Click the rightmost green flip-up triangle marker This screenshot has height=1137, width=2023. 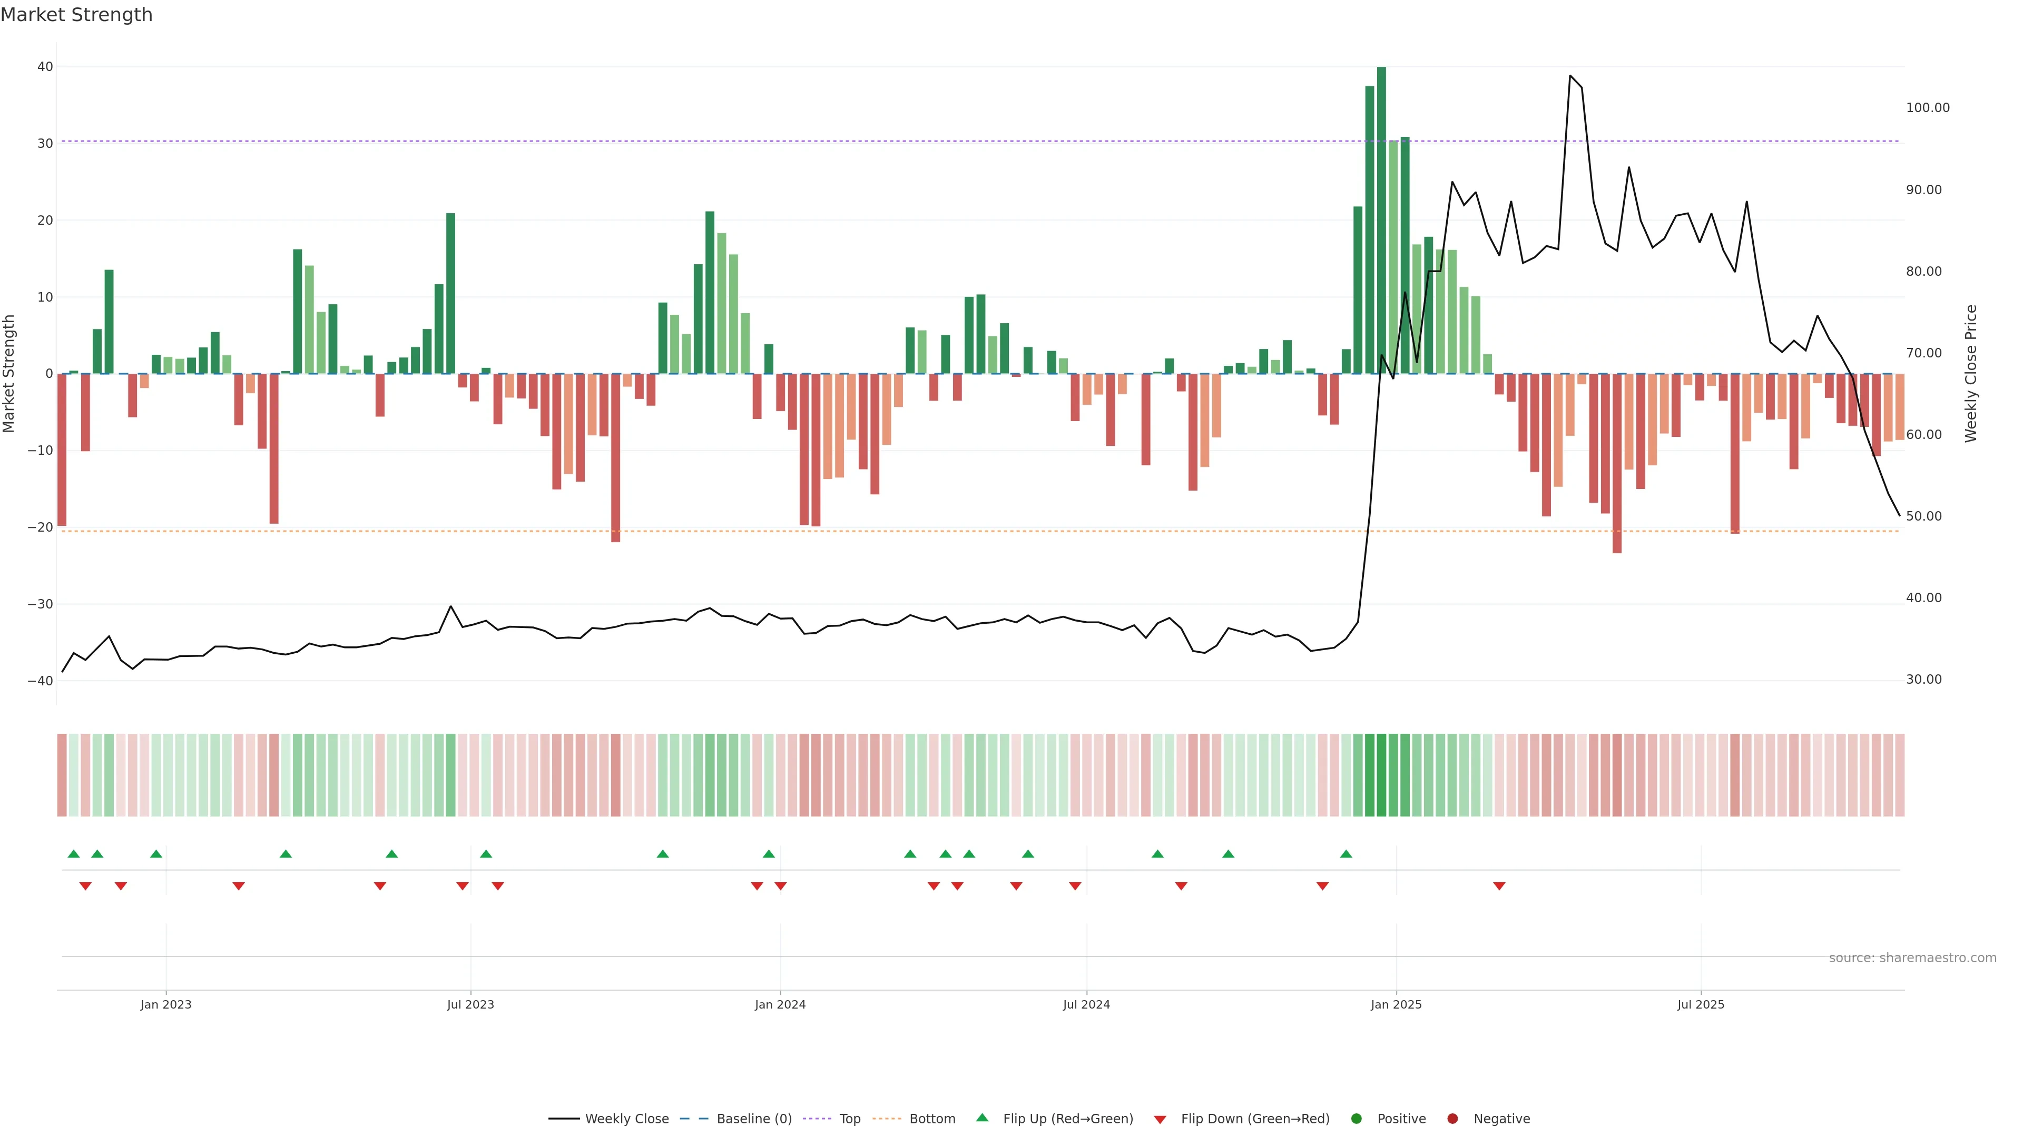pyautogui.click(x=1346, y=854)
